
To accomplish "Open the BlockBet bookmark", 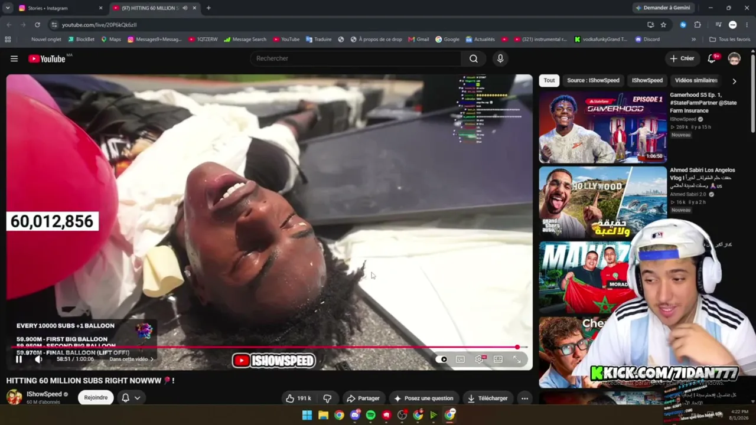I will 82,40.
